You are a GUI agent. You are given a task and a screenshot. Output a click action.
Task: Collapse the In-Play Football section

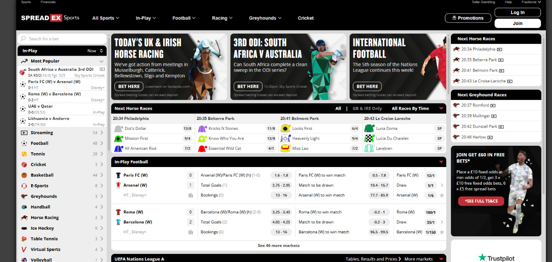pyautogui.click(x=441, y=162)
